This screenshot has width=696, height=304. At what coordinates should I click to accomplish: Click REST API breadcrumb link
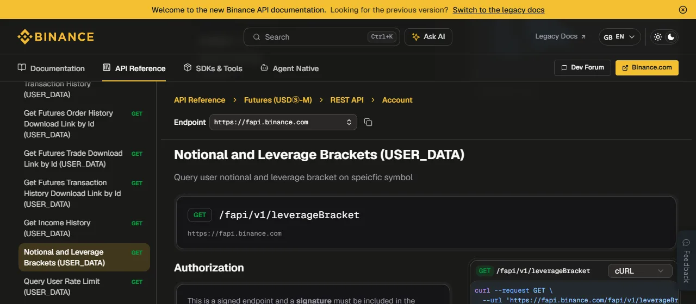click(347, 100)
